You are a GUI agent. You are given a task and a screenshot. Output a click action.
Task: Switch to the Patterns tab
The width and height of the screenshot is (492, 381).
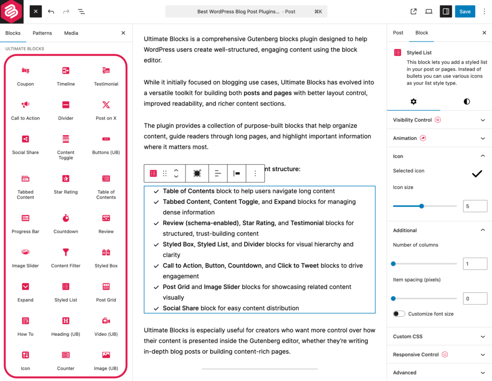click(x=42, y=33)
